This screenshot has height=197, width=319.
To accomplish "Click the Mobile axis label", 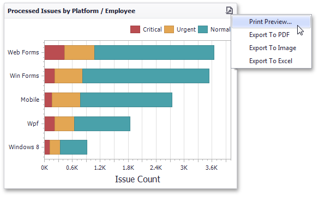I will click(30, 100).
